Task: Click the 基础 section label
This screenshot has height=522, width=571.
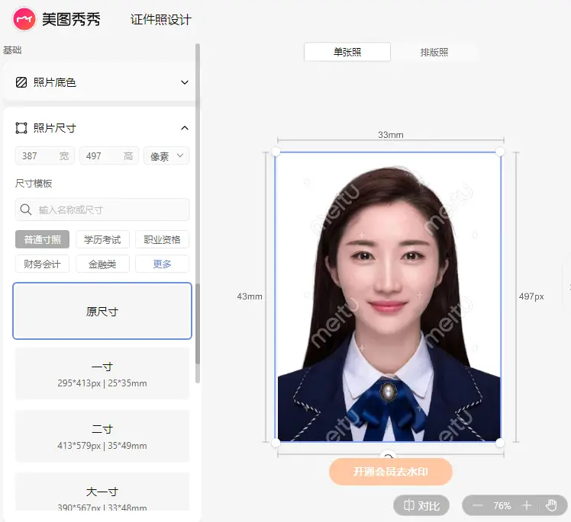Action: (x=12, y=50)
